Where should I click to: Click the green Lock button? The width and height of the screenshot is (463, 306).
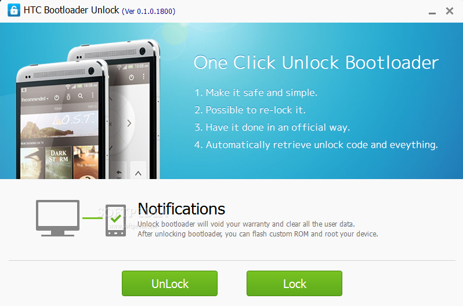point(294,283)
